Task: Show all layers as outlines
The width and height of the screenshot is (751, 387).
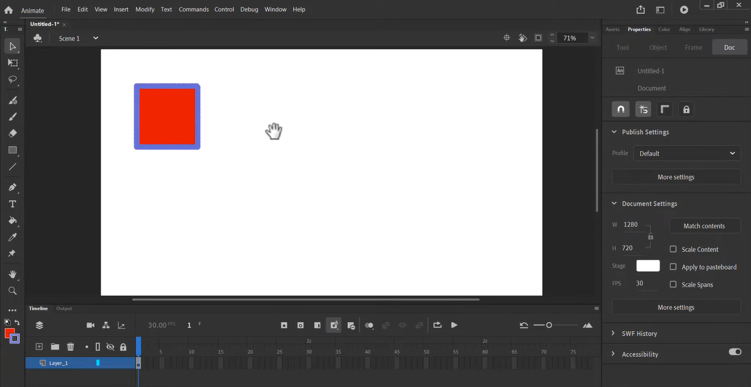Action: tap(98, 347)
